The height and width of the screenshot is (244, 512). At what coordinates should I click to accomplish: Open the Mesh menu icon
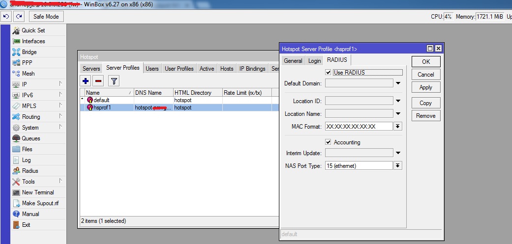tap(16, 74)
